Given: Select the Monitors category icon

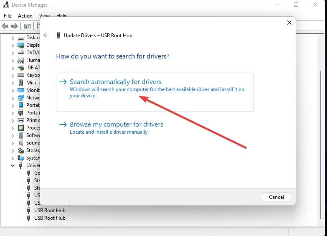Looking at the screenshot, I should tap(21, 90).
